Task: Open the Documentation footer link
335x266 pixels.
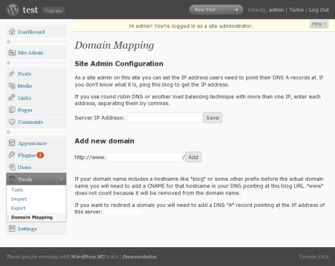Action: pos(140,257)
